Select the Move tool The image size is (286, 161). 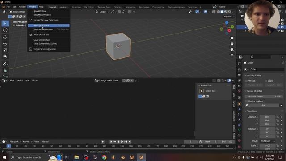5,37
